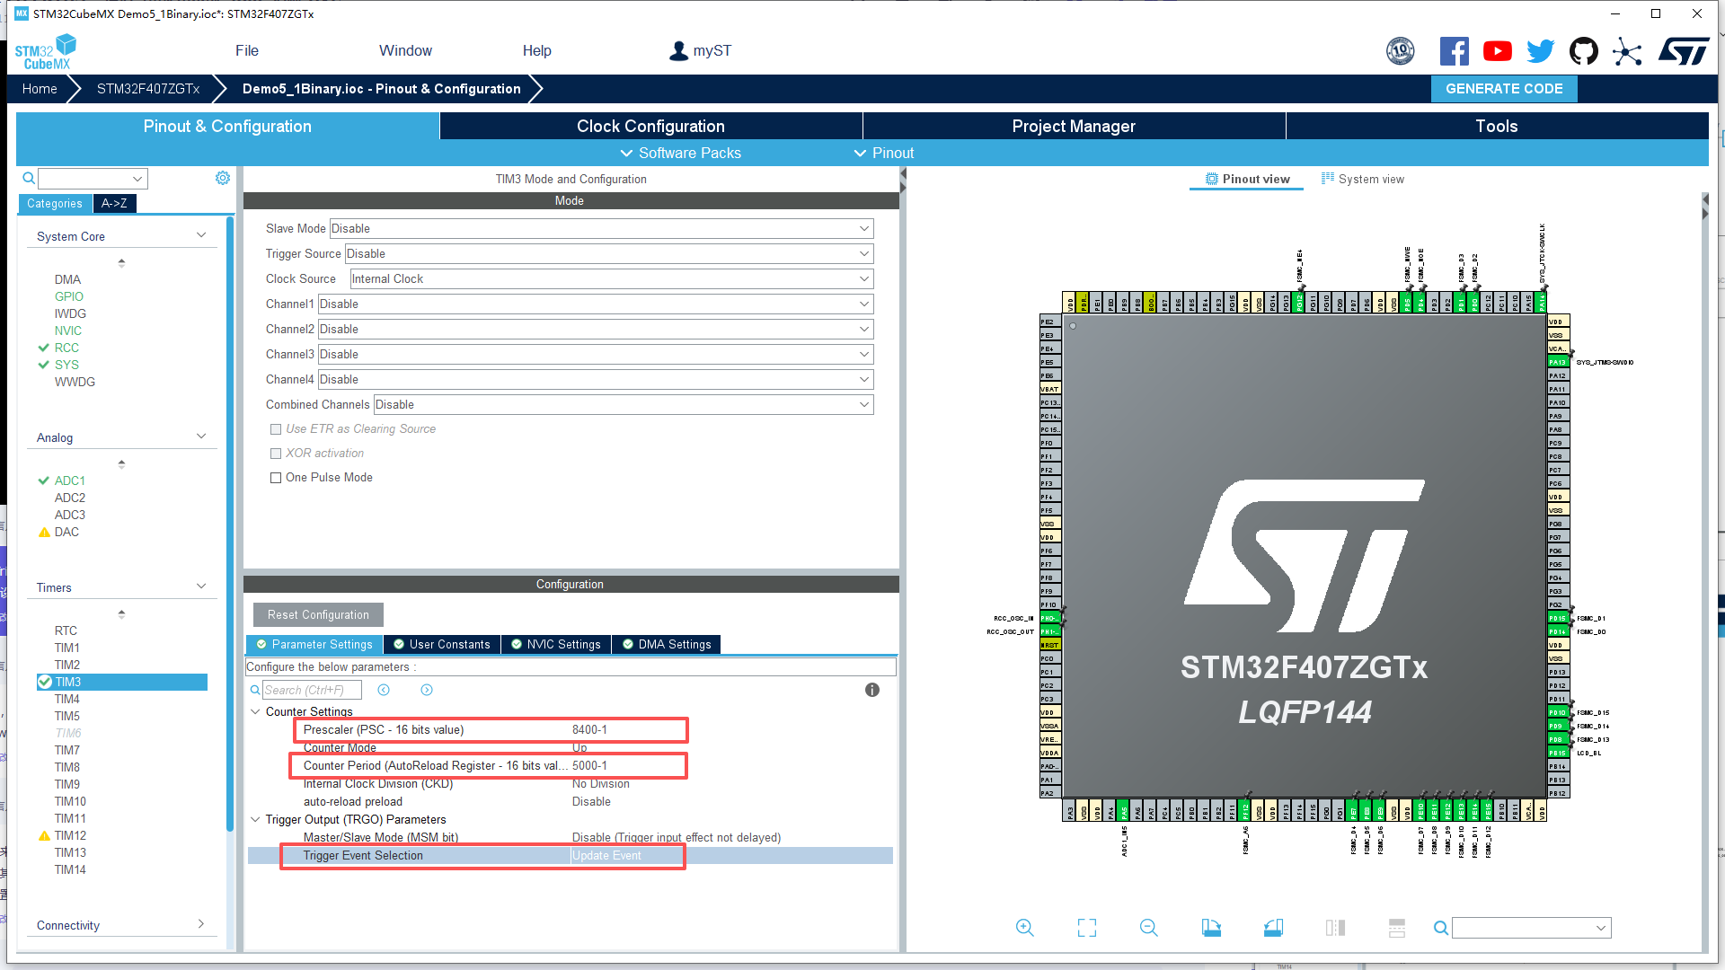1725x970 pixels.
Task: Click the zoom in icon below pinout
Action: pyautogui.click(x=1024, y=928)
